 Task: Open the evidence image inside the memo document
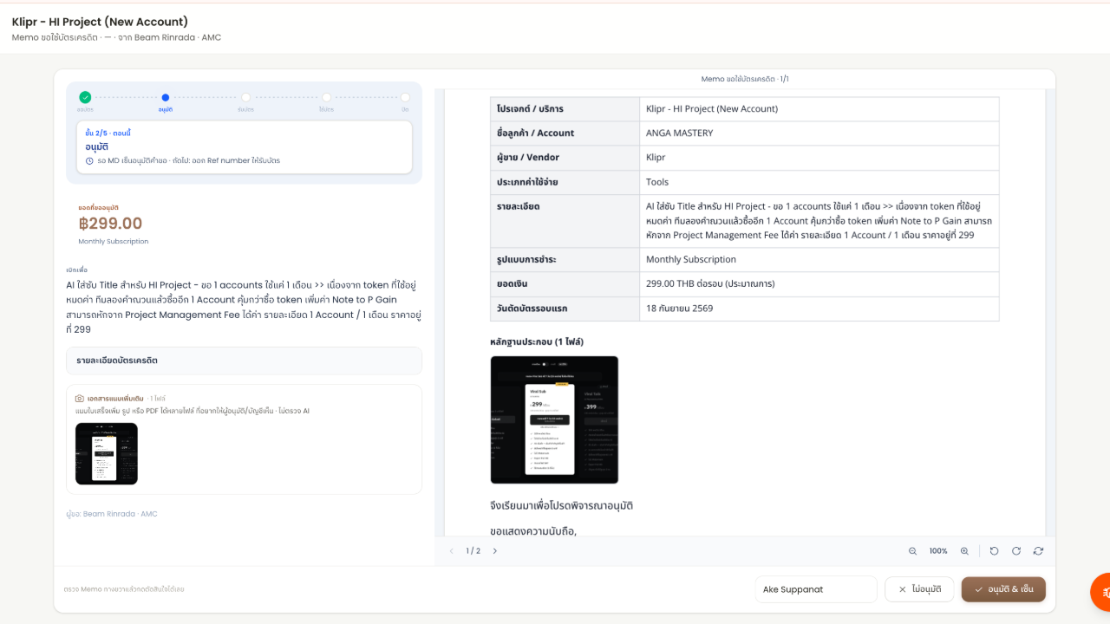pyautogui.click(x=554, y=419)
